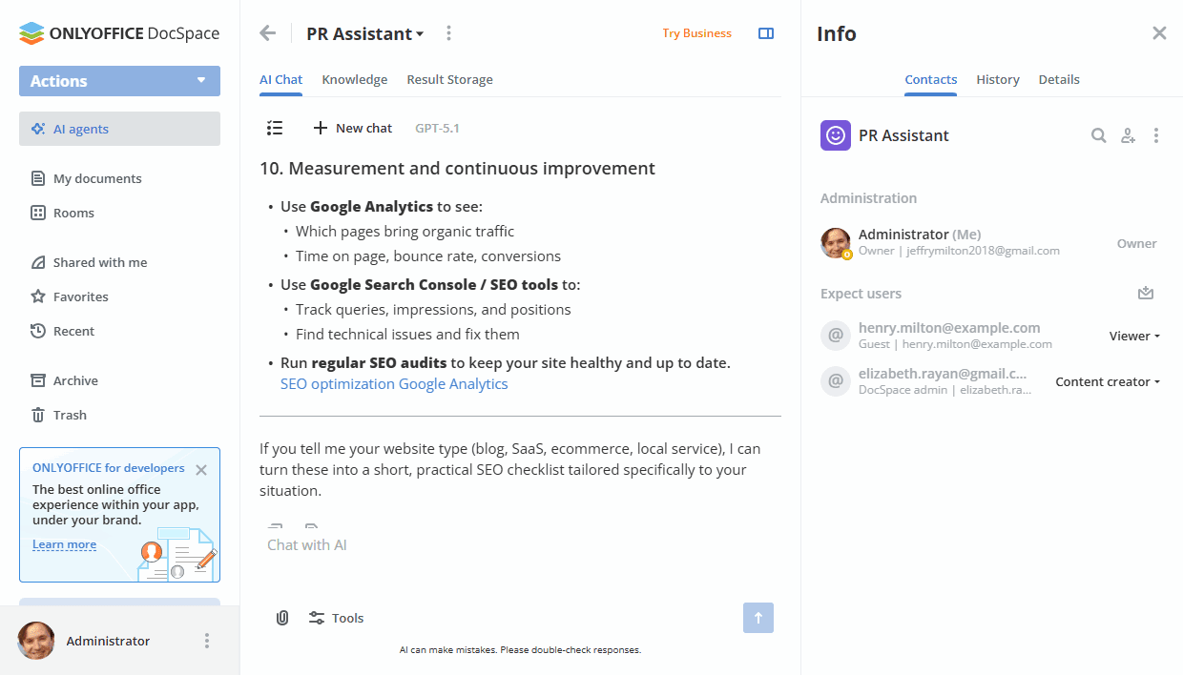Open Viewer role dropdown for henry.milton
The width and height of the screenshot is (1183, 675).
coord(1134,336)
